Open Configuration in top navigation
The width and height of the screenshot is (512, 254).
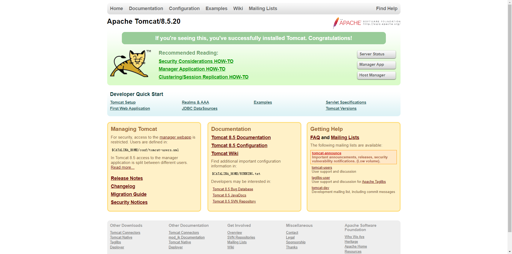pyautogui.click(x=184, y=9)
